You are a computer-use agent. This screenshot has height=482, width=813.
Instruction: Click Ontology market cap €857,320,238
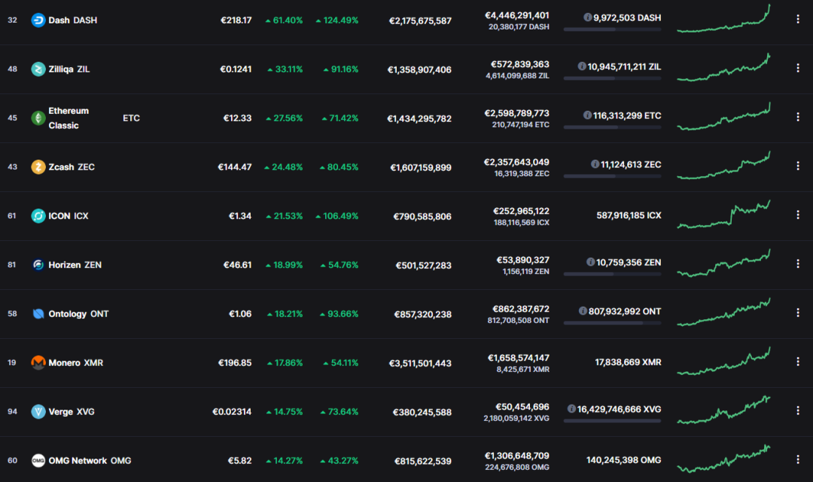[422, 314]
